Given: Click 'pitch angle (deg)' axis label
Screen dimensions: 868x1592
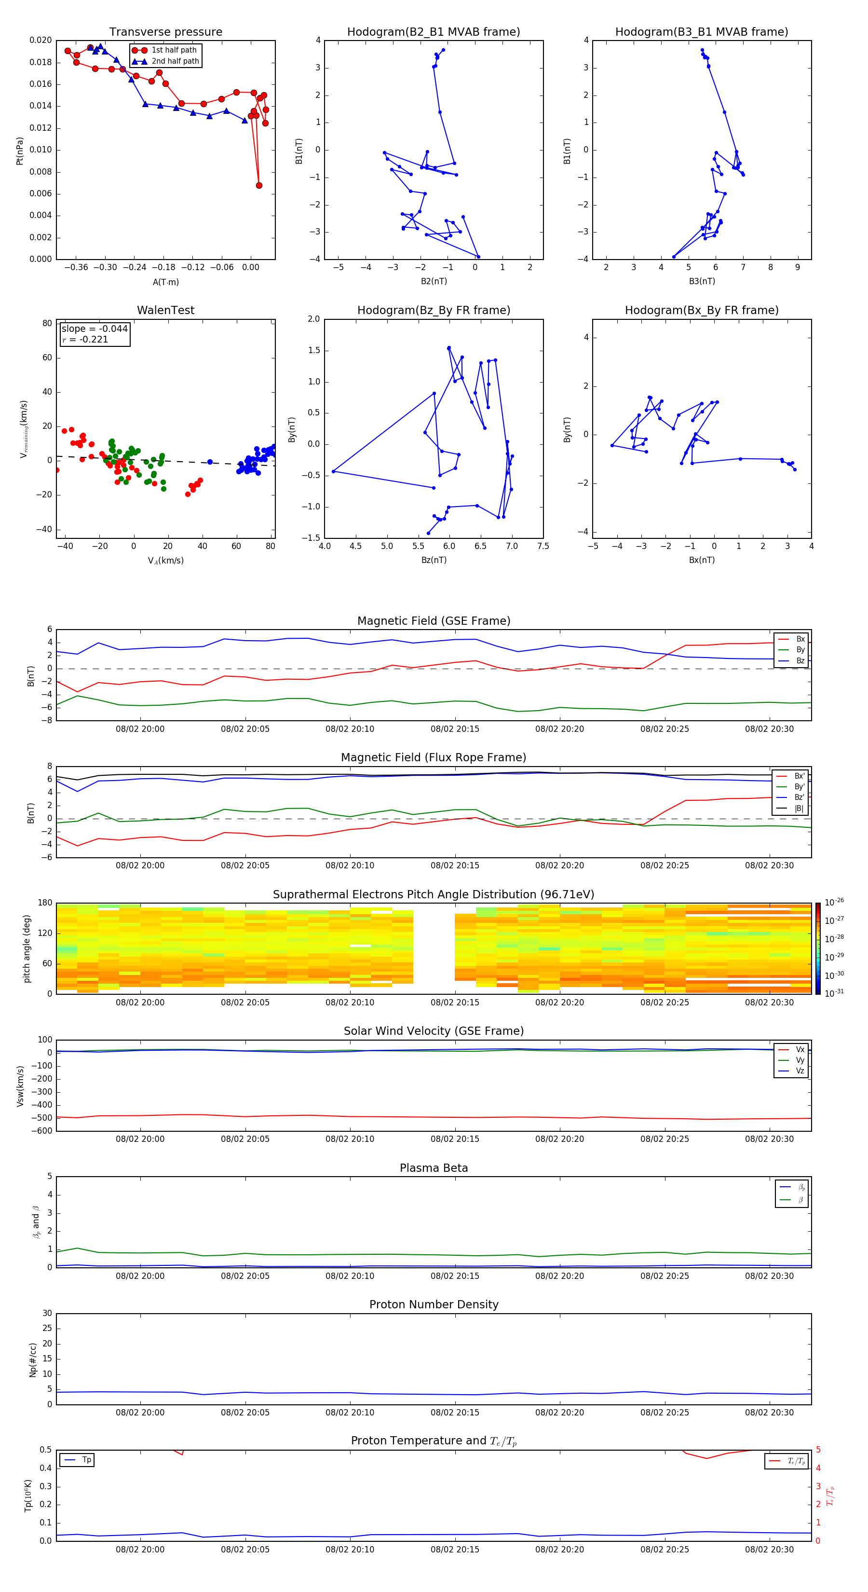Looking at the screenshot, I should (x=27, y=948).
